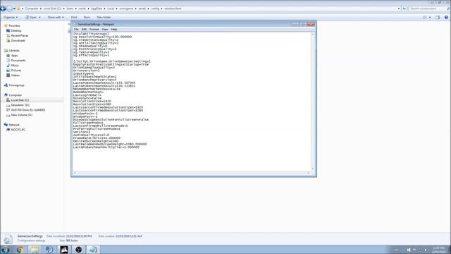Click the GameUserSettings file icon in details pane
The height and width of the screenshot is (254, 451).
[8, 238]
